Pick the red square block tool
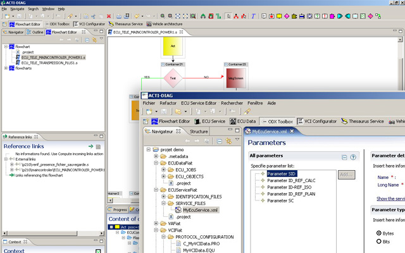 271,16
